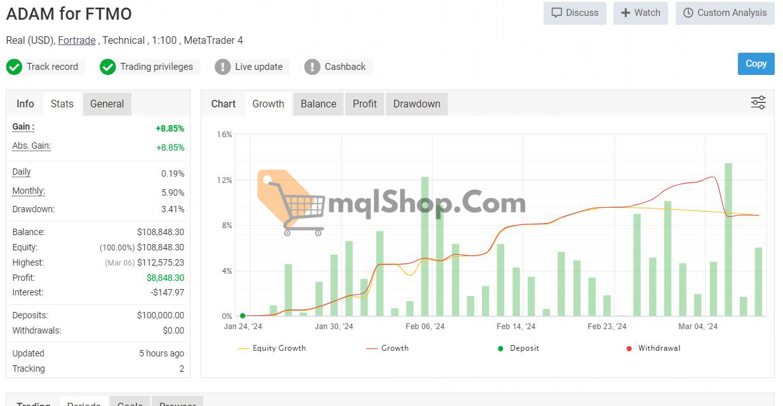
Task: Toggle Equity Growth line in legend
Action: pos(272,348)
